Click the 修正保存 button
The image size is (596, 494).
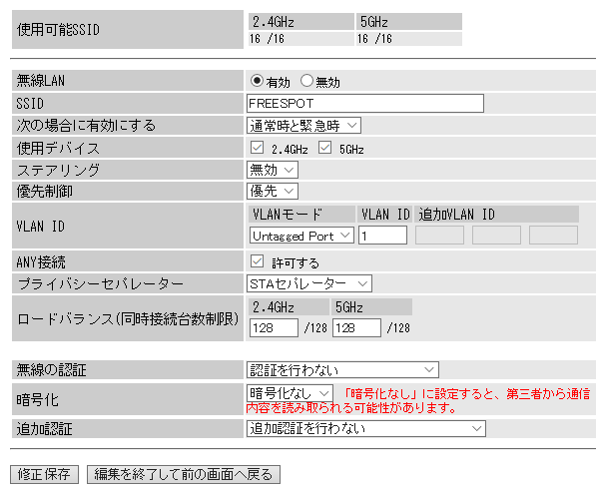(44, 474)
